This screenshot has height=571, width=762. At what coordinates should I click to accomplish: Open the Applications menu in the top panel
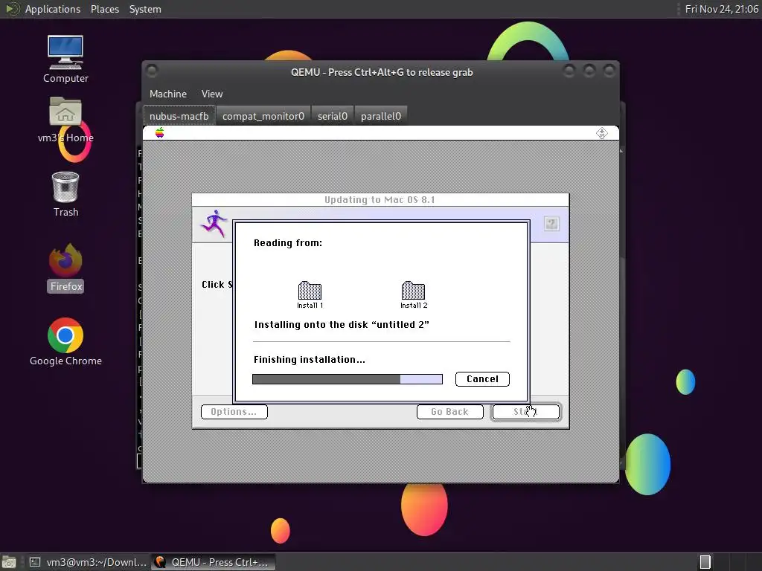(x=53, y=9)
